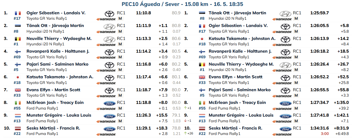Select Munster Grégoire - Louka Louis in stage results
Image resolution: width=352 pixels, height=139 pixels.
[x=59, y=115]
